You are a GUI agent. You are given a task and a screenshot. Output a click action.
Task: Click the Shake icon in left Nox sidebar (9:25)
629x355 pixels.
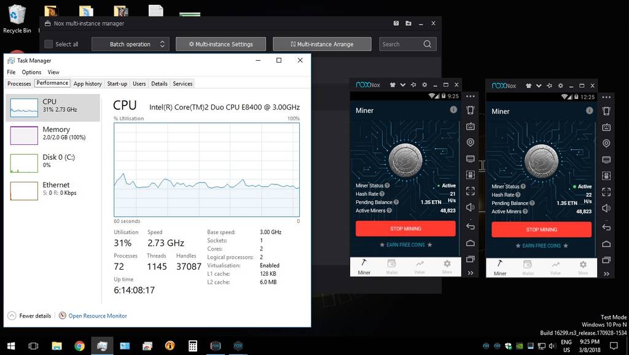[471, 110]
